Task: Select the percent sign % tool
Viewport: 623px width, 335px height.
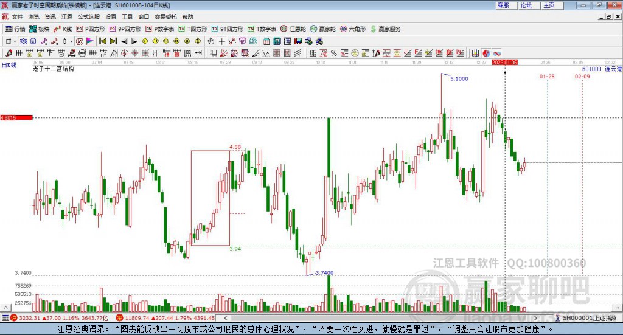Action: coord(334,53)
